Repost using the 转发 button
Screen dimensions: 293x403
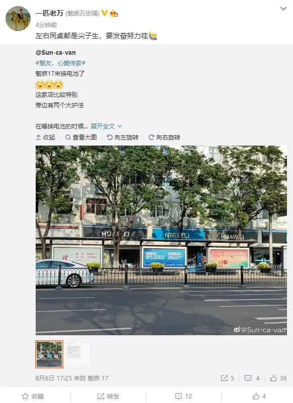point(108,396)
